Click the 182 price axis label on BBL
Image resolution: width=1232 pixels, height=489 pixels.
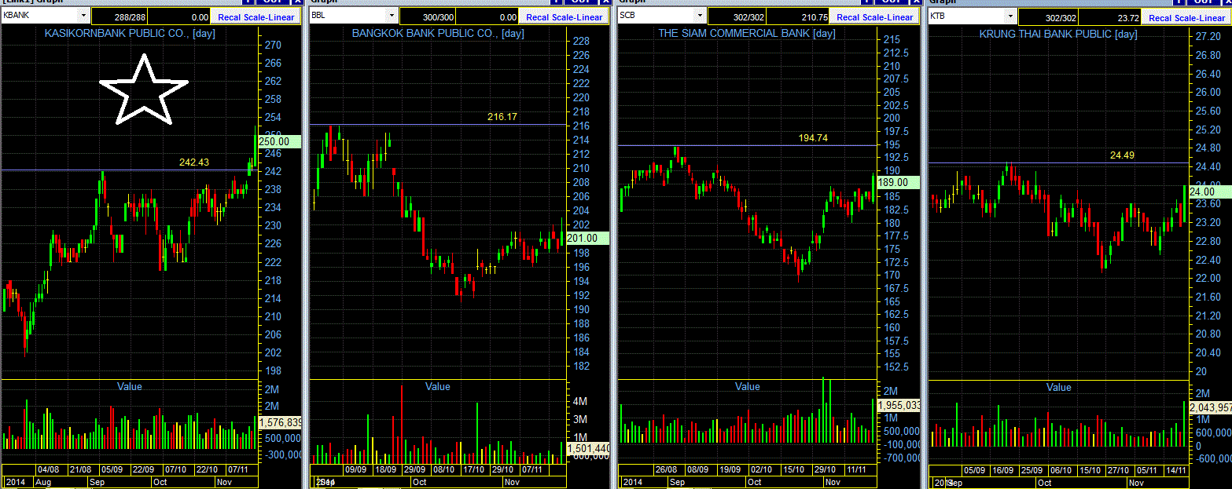tap(582, 366)
